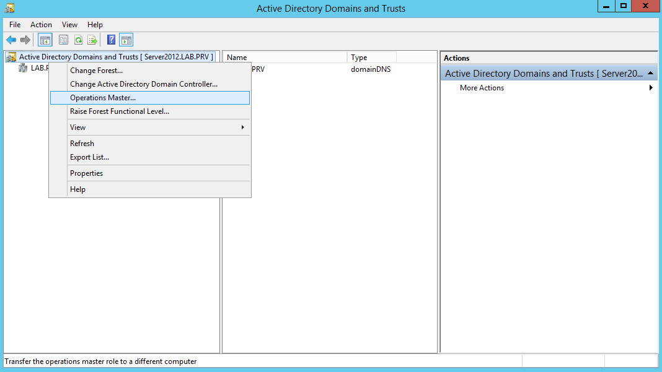This screenshot has width=662, height=372.
Task: Click the green Refresh toolbar icon
Action: pos(78,40)
